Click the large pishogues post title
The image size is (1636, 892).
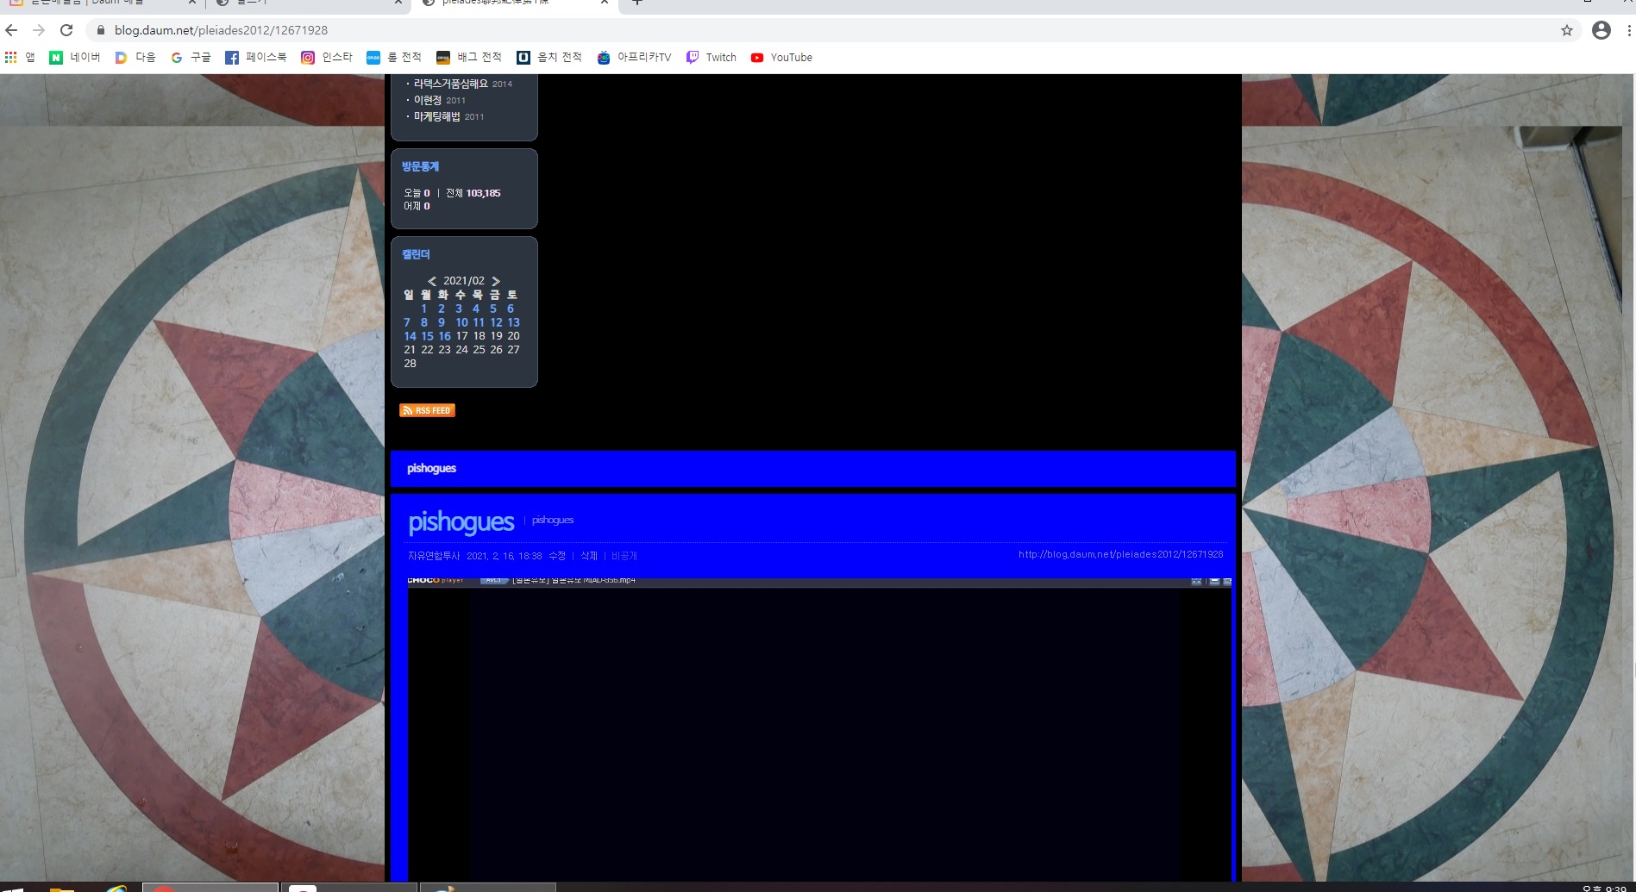coord(461,521)
